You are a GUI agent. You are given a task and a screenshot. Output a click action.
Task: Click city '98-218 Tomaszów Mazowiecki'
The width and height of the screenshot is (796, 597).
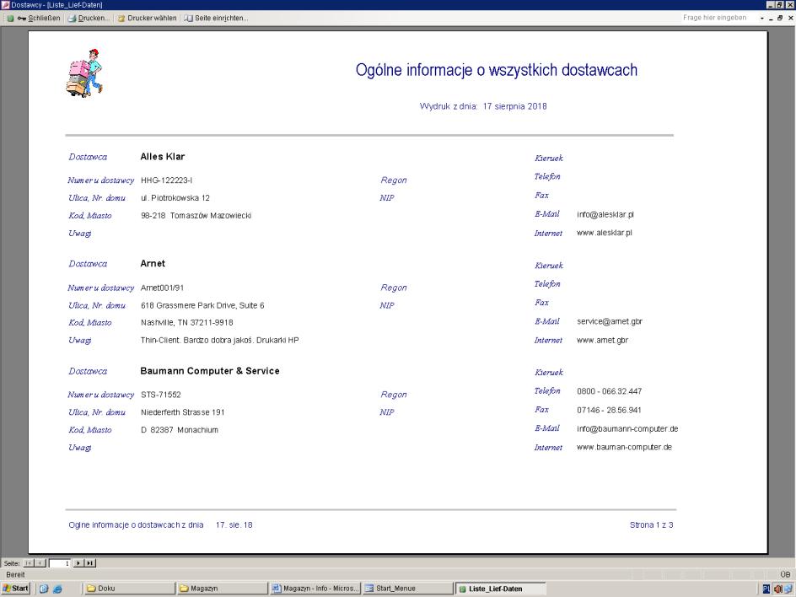tap(196, 216)
